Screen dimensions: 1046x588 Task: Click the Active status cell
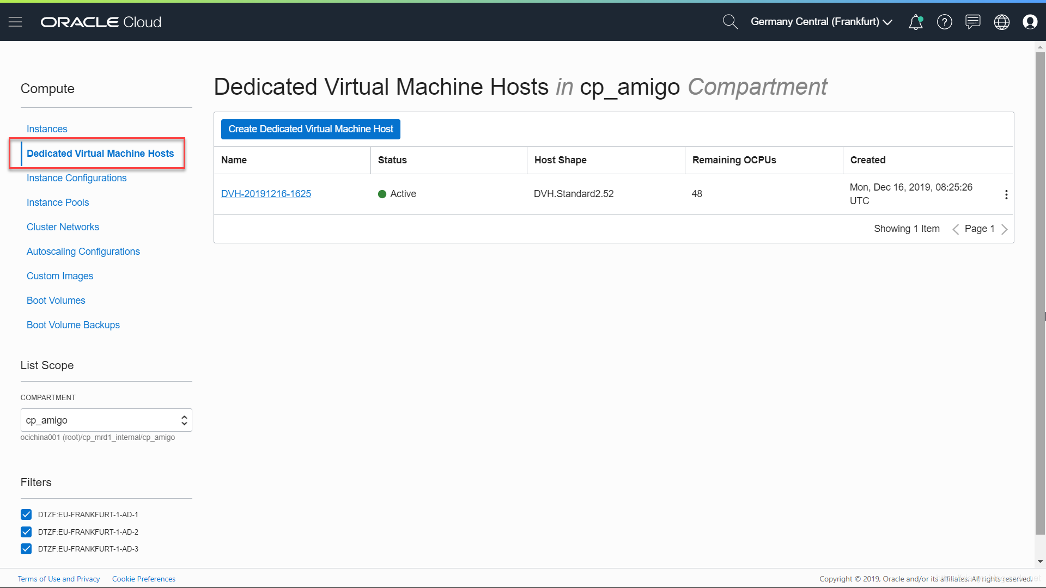pyautogui.click(x=397, y=194)
